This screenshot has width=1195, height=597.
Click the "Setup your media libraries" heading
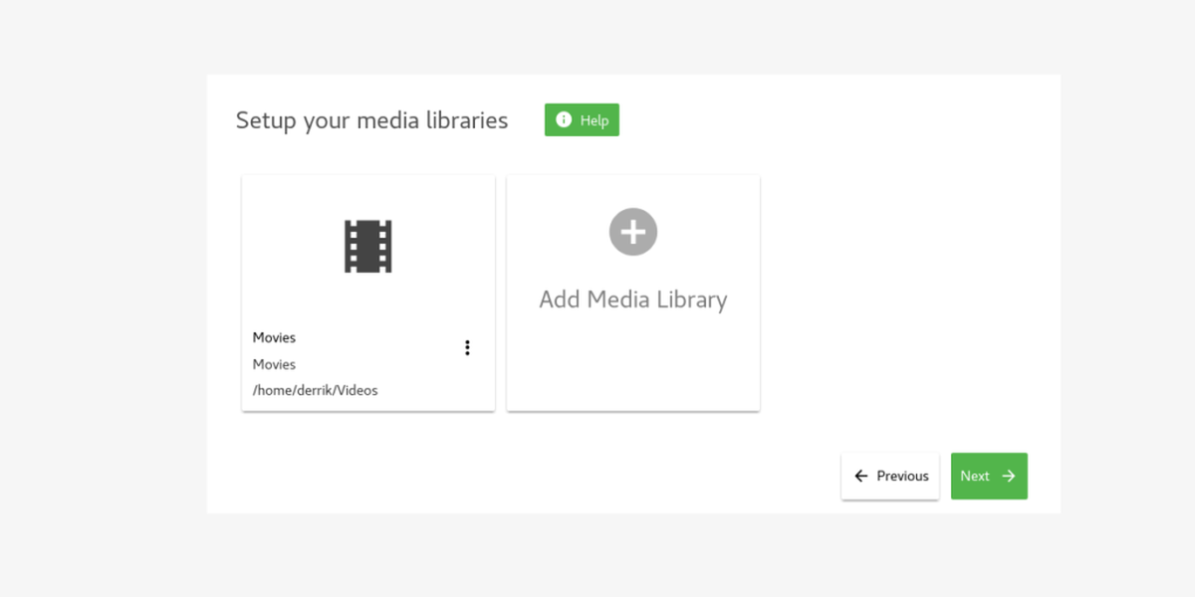coord(371,120)
